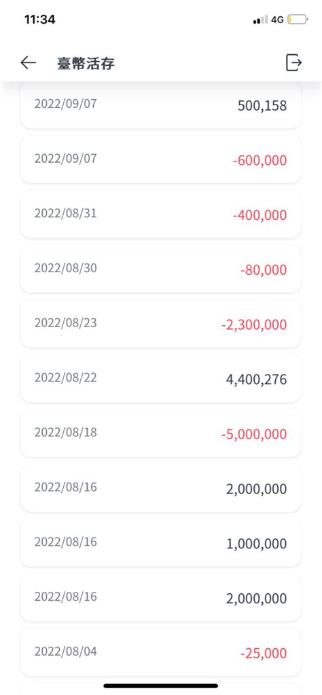
Task: View the -25,000 transaction on 2022/08/04
Action: [x=160, y=652]
